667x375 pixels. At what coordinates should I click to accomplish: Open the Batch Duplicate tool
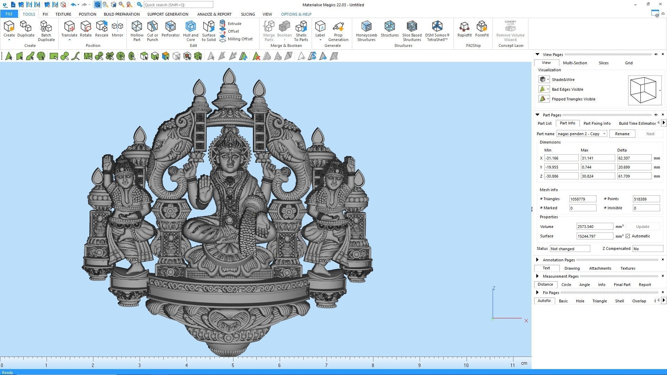pyautogui.click(x=46, y=31)
